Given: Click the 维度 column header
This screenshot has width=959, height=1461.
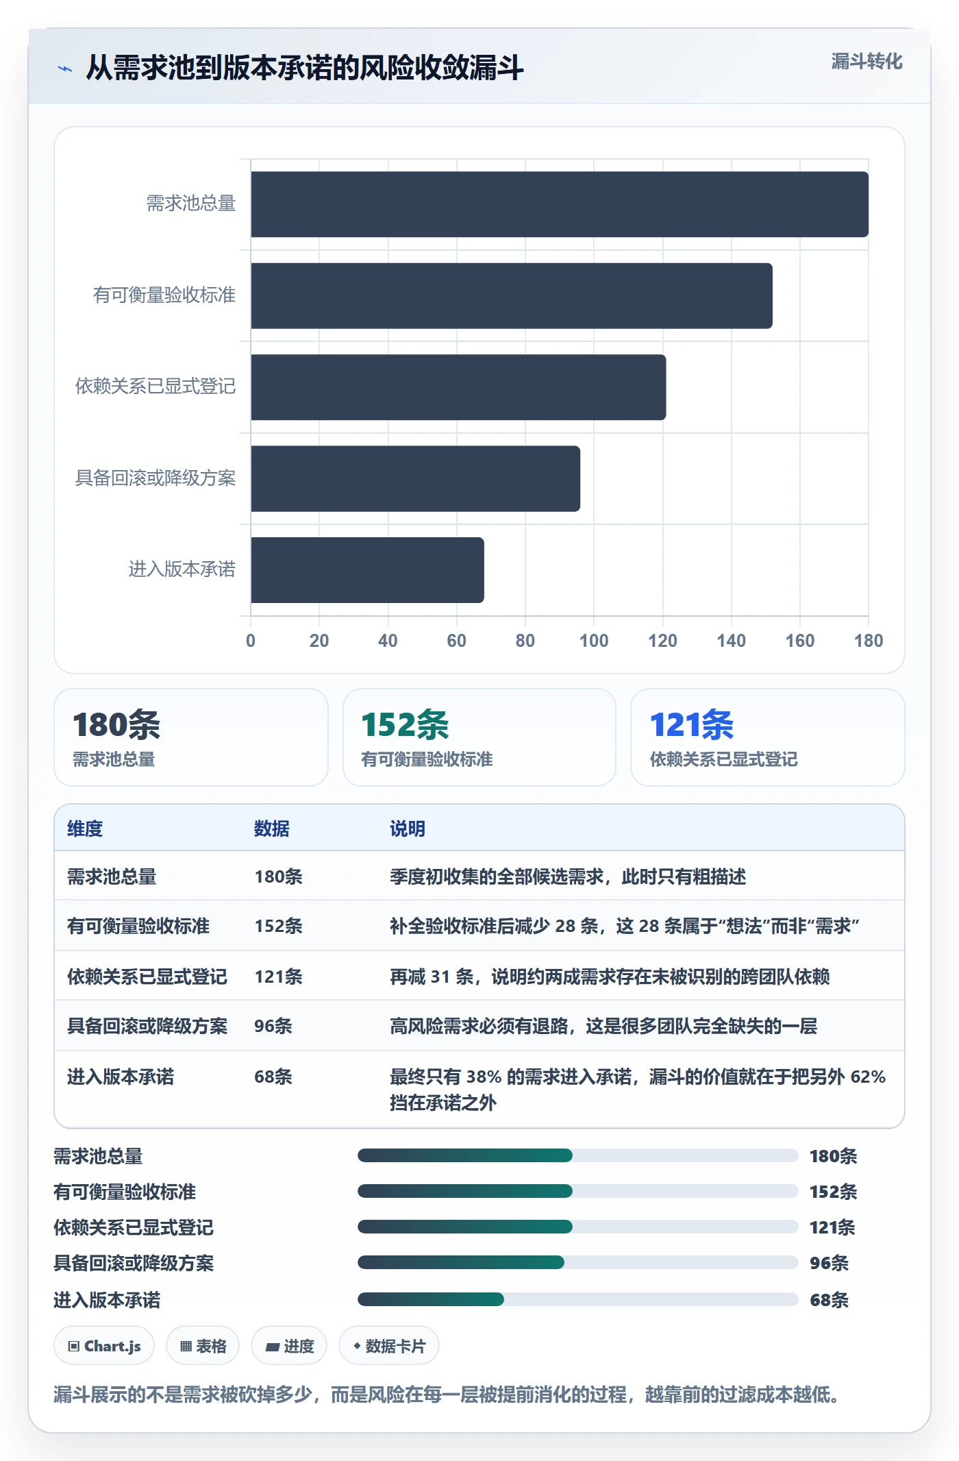Looking at the screenshot, I should tap(85, 828).
